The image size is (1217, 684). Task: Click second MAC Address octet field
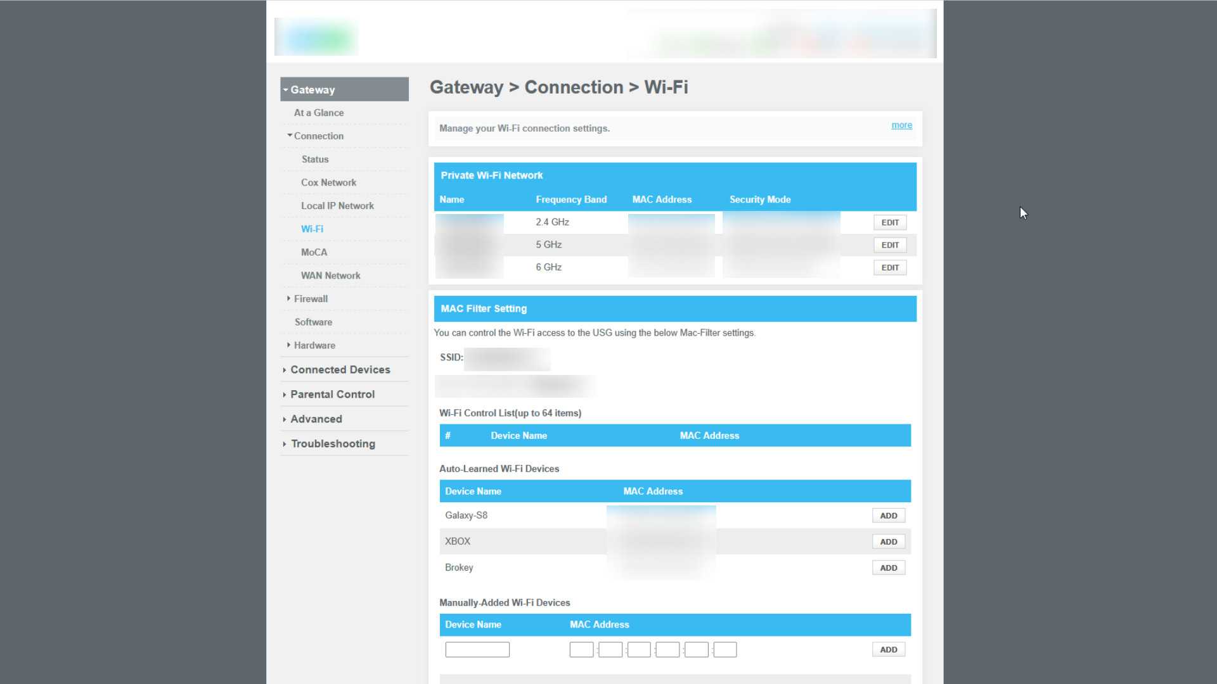click(610, 650)
